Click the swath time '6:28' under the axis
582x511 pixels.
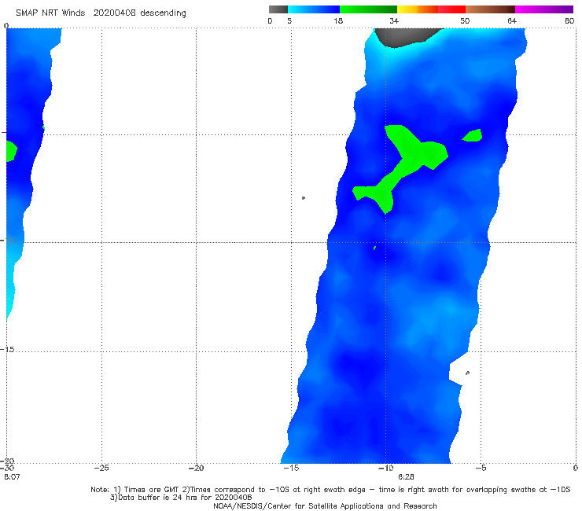[406, 477]
